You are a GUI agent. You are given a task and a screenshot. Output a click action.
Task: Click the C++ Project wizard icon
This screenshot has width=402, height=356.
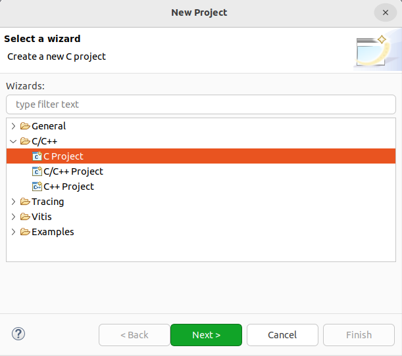pos(37,187)
